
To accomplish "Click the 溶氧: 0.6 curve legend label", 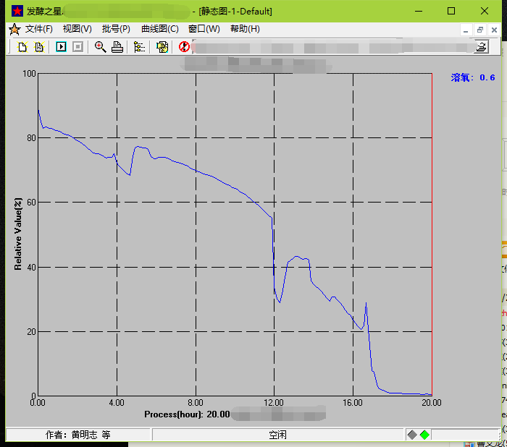I will (x=473, y=77).
